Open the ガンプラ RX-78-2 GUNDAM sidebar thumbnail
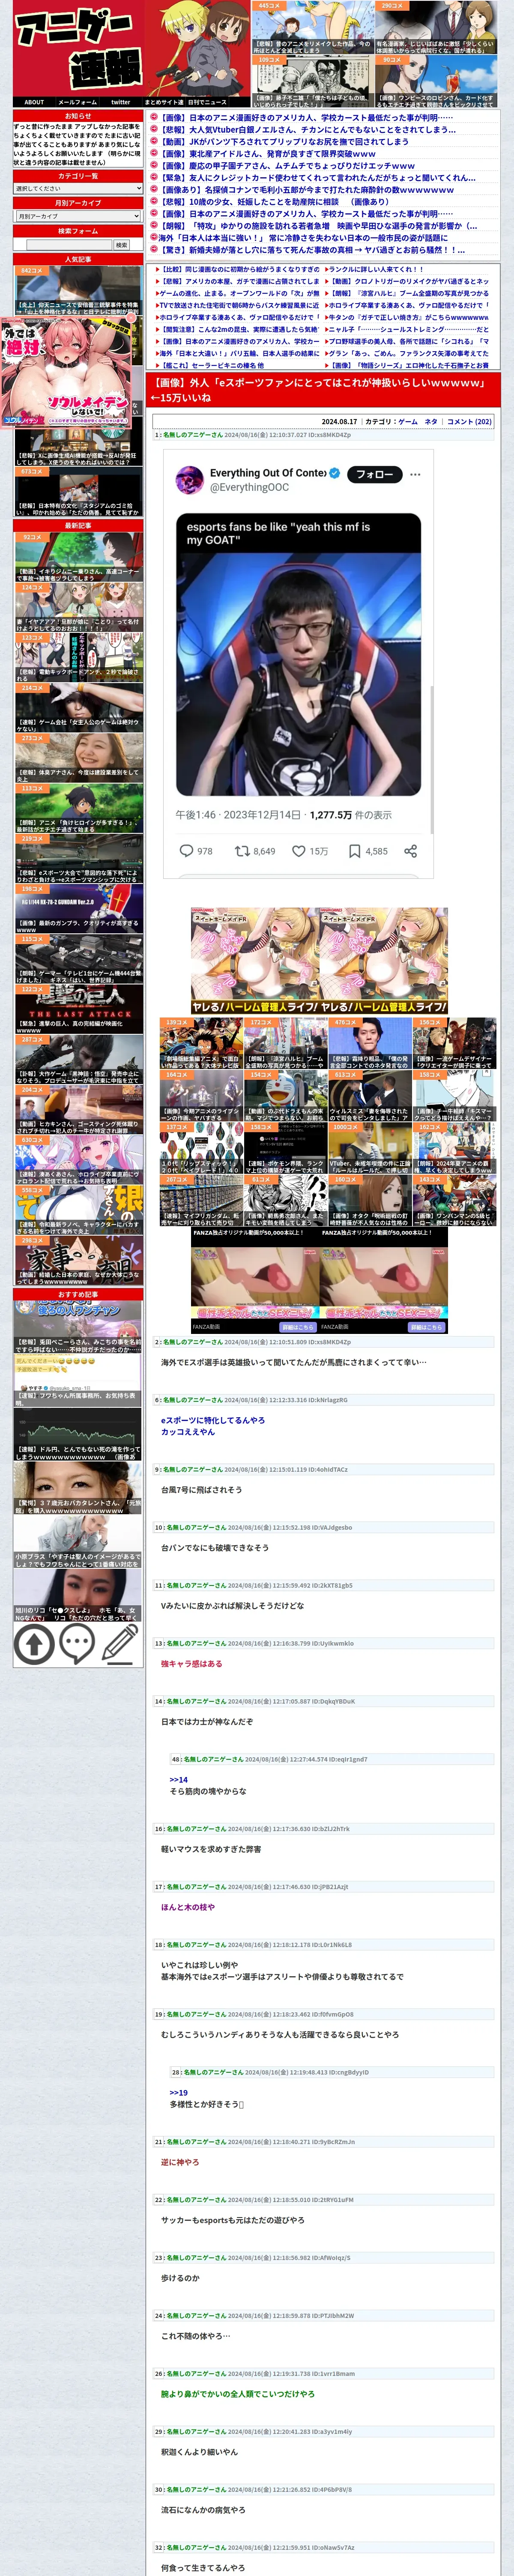The image size is (514, 2576). (79, 908)
